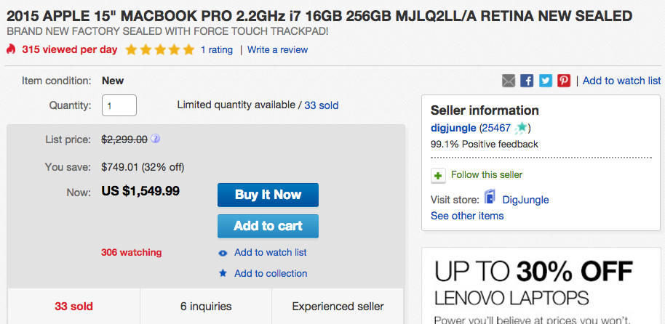
Task: Click the eye icon beside Add to watch list
Action: pos(223,254)
